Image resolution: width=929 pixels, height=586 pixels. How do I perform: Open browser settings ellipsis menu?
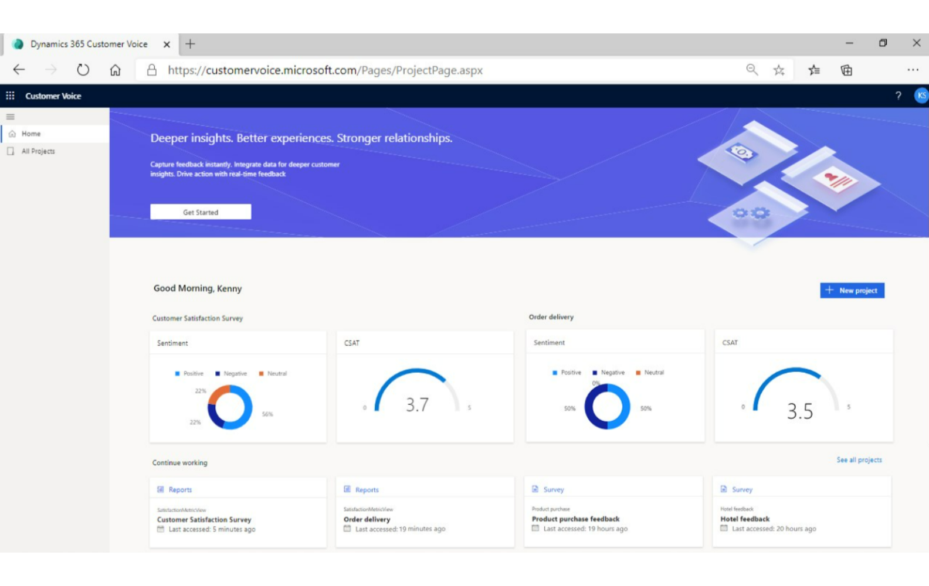click(x=913, y=70)
